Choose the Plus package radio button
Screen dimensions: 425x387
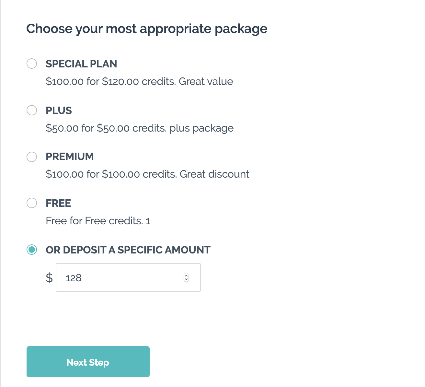click(32, 110)
